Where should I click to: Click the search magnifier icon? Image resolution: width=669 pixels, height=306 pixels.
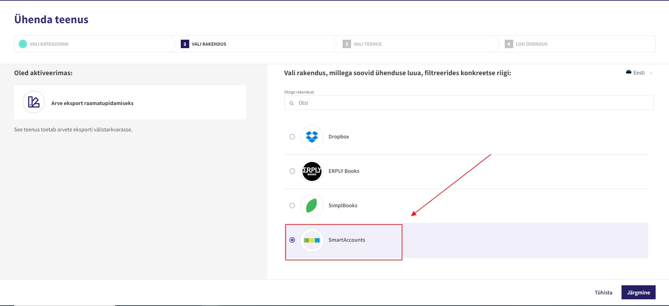click(x=292, y=103)
